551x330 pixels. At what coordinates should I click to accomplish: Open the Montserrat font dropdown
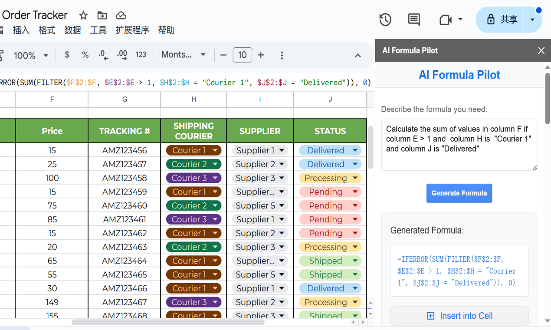click(x=183, y=55)
